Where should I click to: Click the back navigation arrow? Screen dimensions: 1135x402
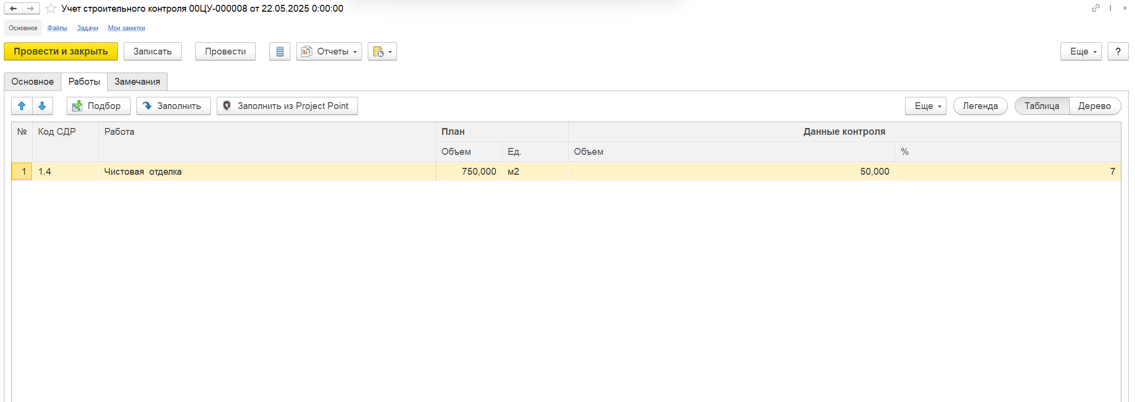(13, 8)
